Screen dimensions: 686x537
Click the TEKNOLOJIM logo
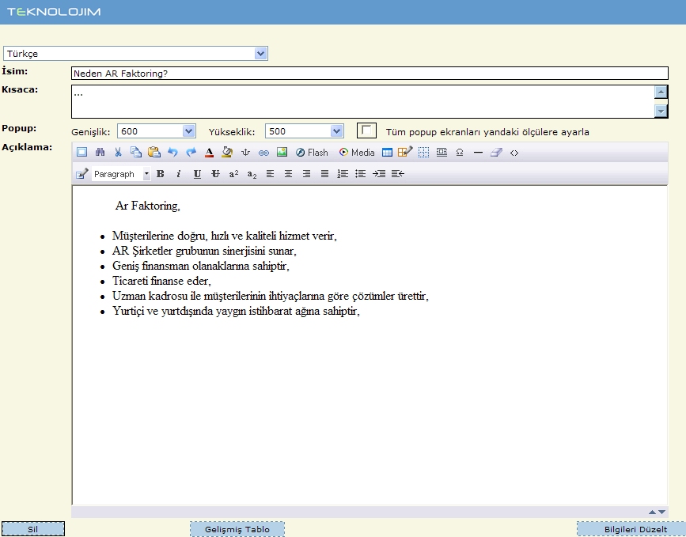tap(54, 12)
